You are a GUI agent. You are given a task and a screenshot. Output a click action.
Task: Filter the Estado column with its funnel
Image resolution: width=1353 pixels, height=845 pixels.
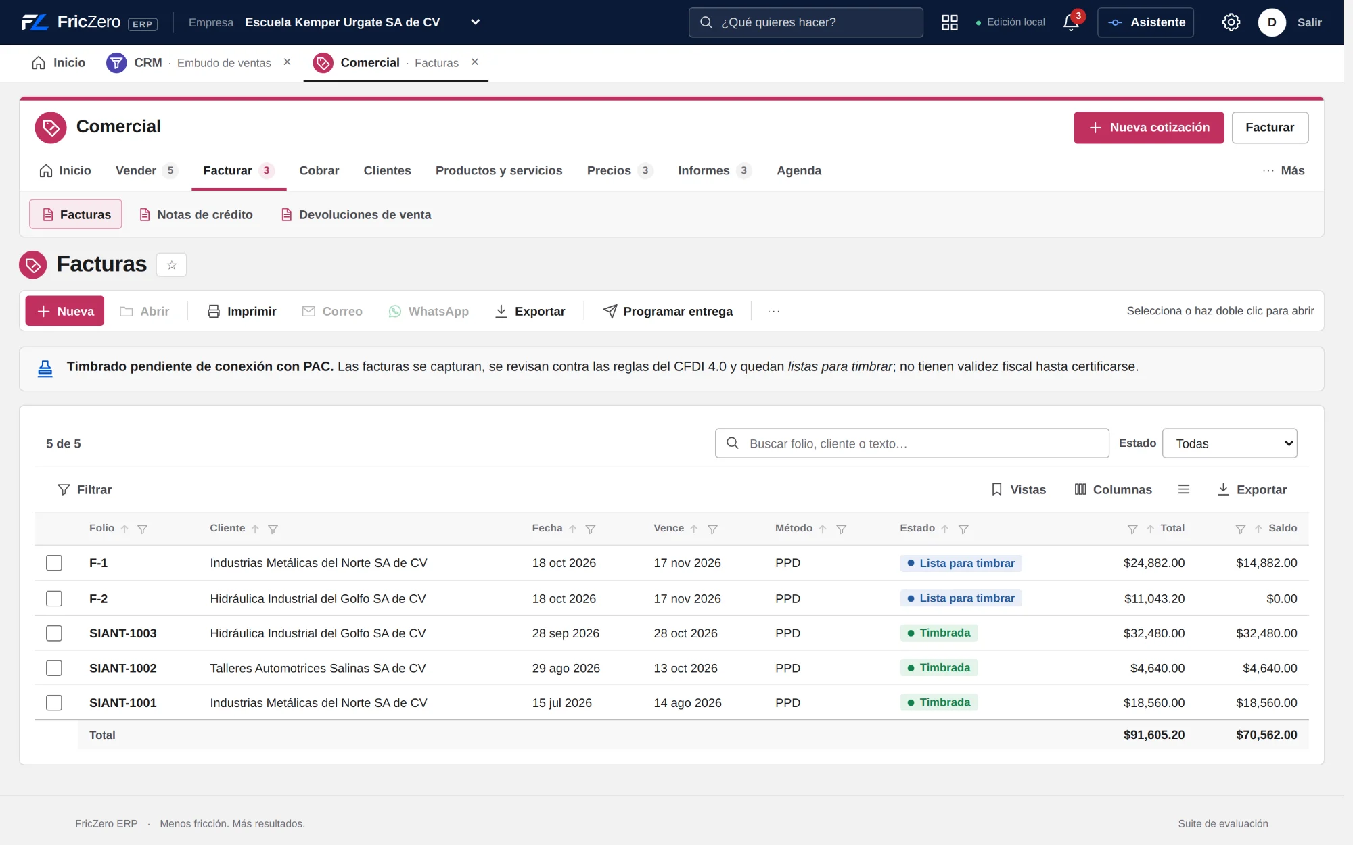pos(963,529)
